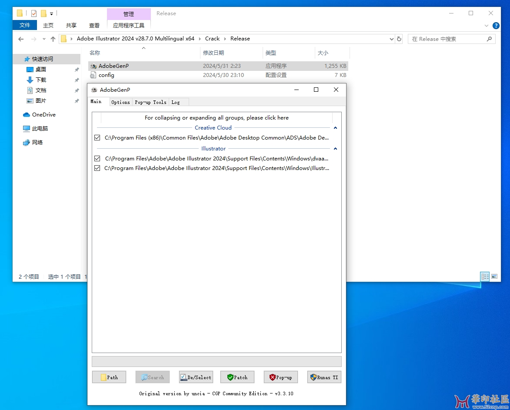Click the folder icon in address bar
The width and height of the screenshot is (510, 410).
[x=64, y=39]
